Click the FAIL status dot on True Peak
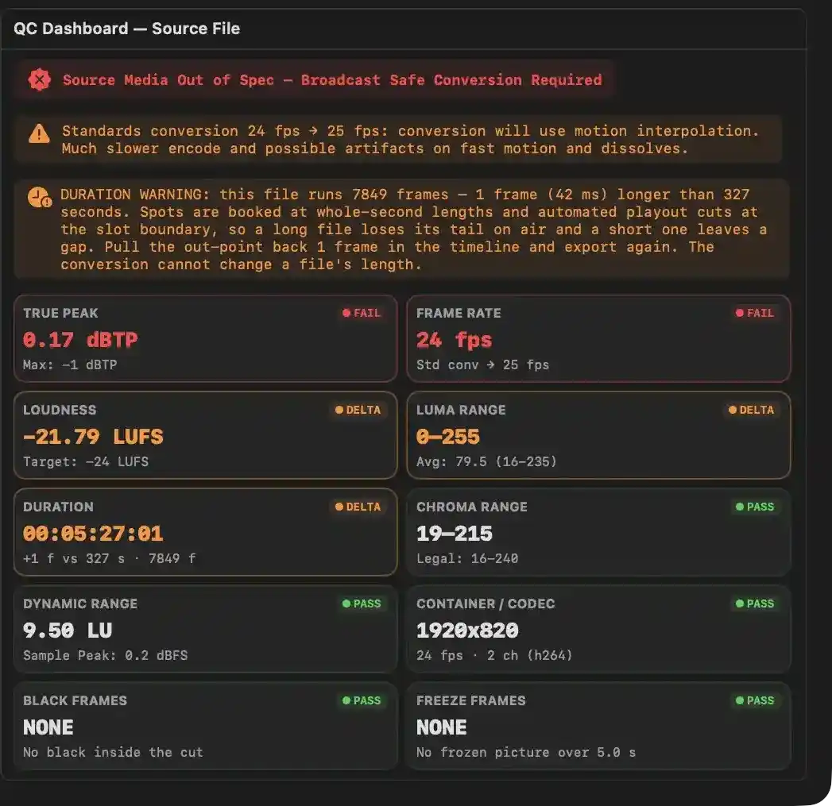The height and width of the screenshot is (806, 832). coord(346,313)
